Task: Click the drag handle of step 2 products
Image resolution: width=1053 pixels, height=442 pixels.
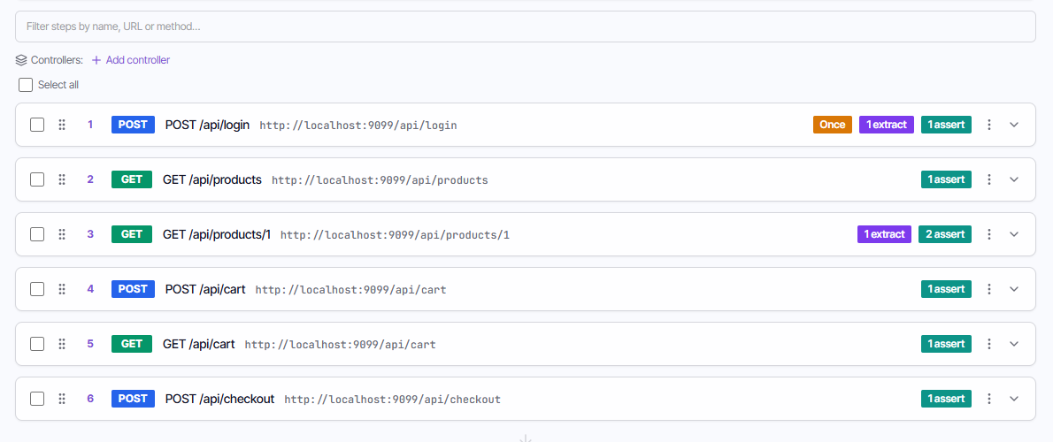Action: coord(62,179)
